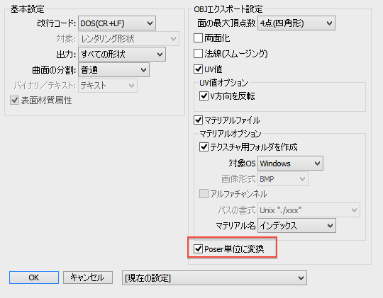
Task: Open the 改行コード dropdown showing DOS(CR+LF)
Action: [117, 23]
